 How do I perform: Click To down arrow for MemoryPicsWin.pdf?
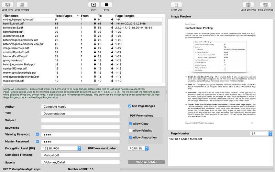[x=112, y=56]
